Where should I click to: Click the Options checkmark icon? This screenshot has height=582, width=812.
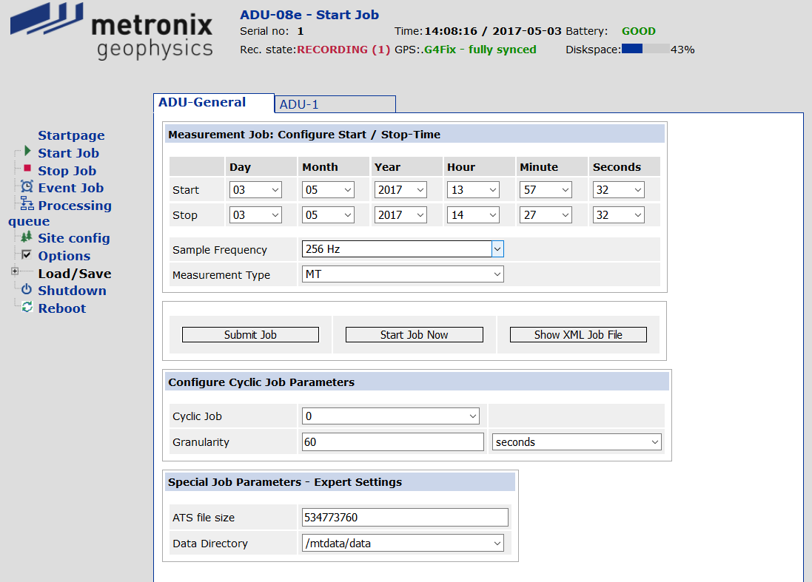click(x=27, y=254)
